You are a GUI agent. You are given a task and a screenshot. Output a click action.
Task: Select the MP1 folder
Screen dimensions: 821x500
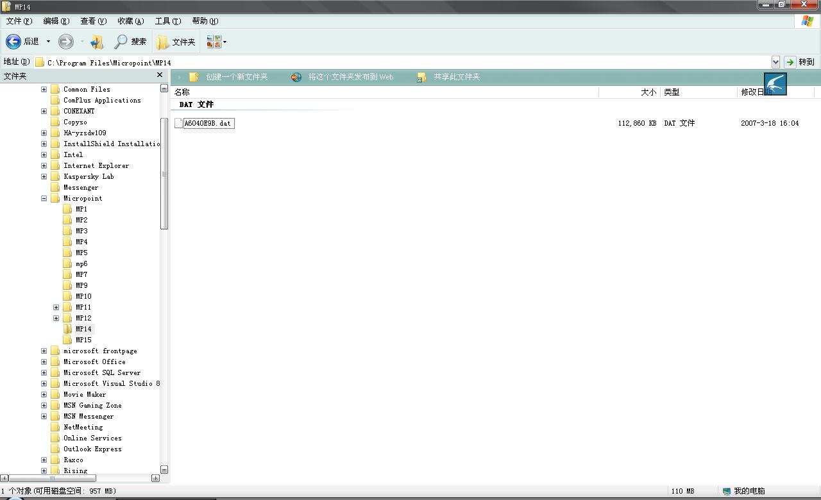coord(81,209)
